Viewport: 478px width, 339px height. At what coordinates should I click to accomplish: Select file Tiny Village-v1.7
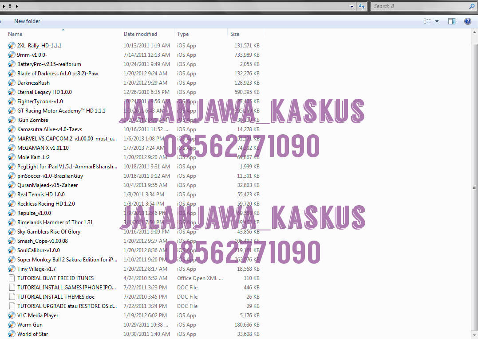click(x=36, y=269)
